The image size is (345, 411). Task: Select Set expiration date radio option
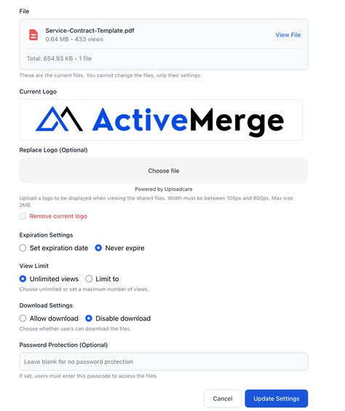pos(23,248)
